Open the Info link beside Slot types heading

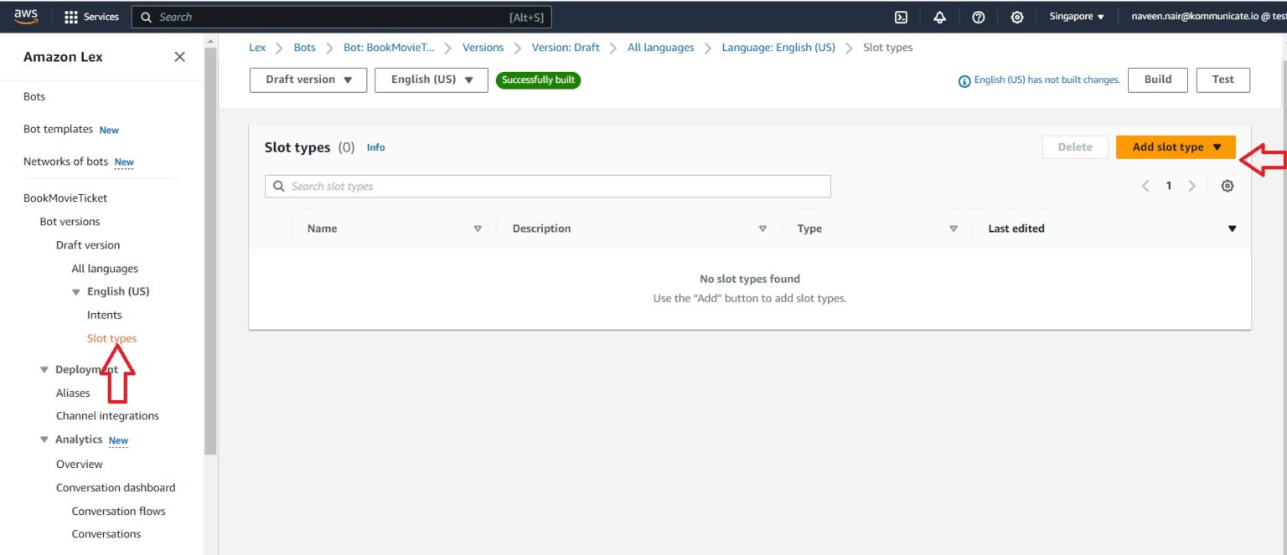click(375, 147)
